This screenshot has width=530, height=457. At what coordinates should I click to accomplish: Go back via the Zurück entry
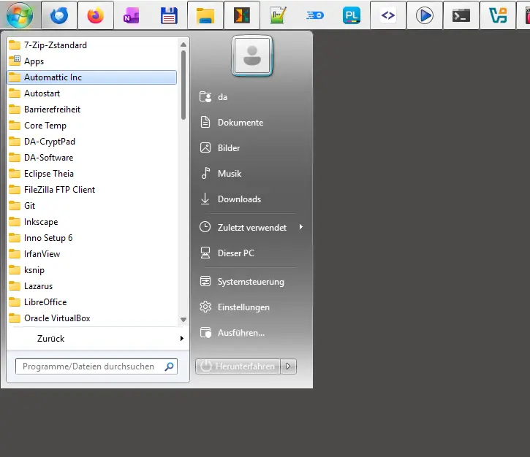point(51,339)
